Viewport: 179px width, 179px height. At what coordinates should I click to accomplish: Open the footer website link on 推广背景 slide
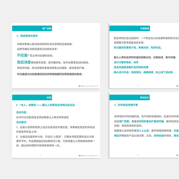tap(92, 86)
